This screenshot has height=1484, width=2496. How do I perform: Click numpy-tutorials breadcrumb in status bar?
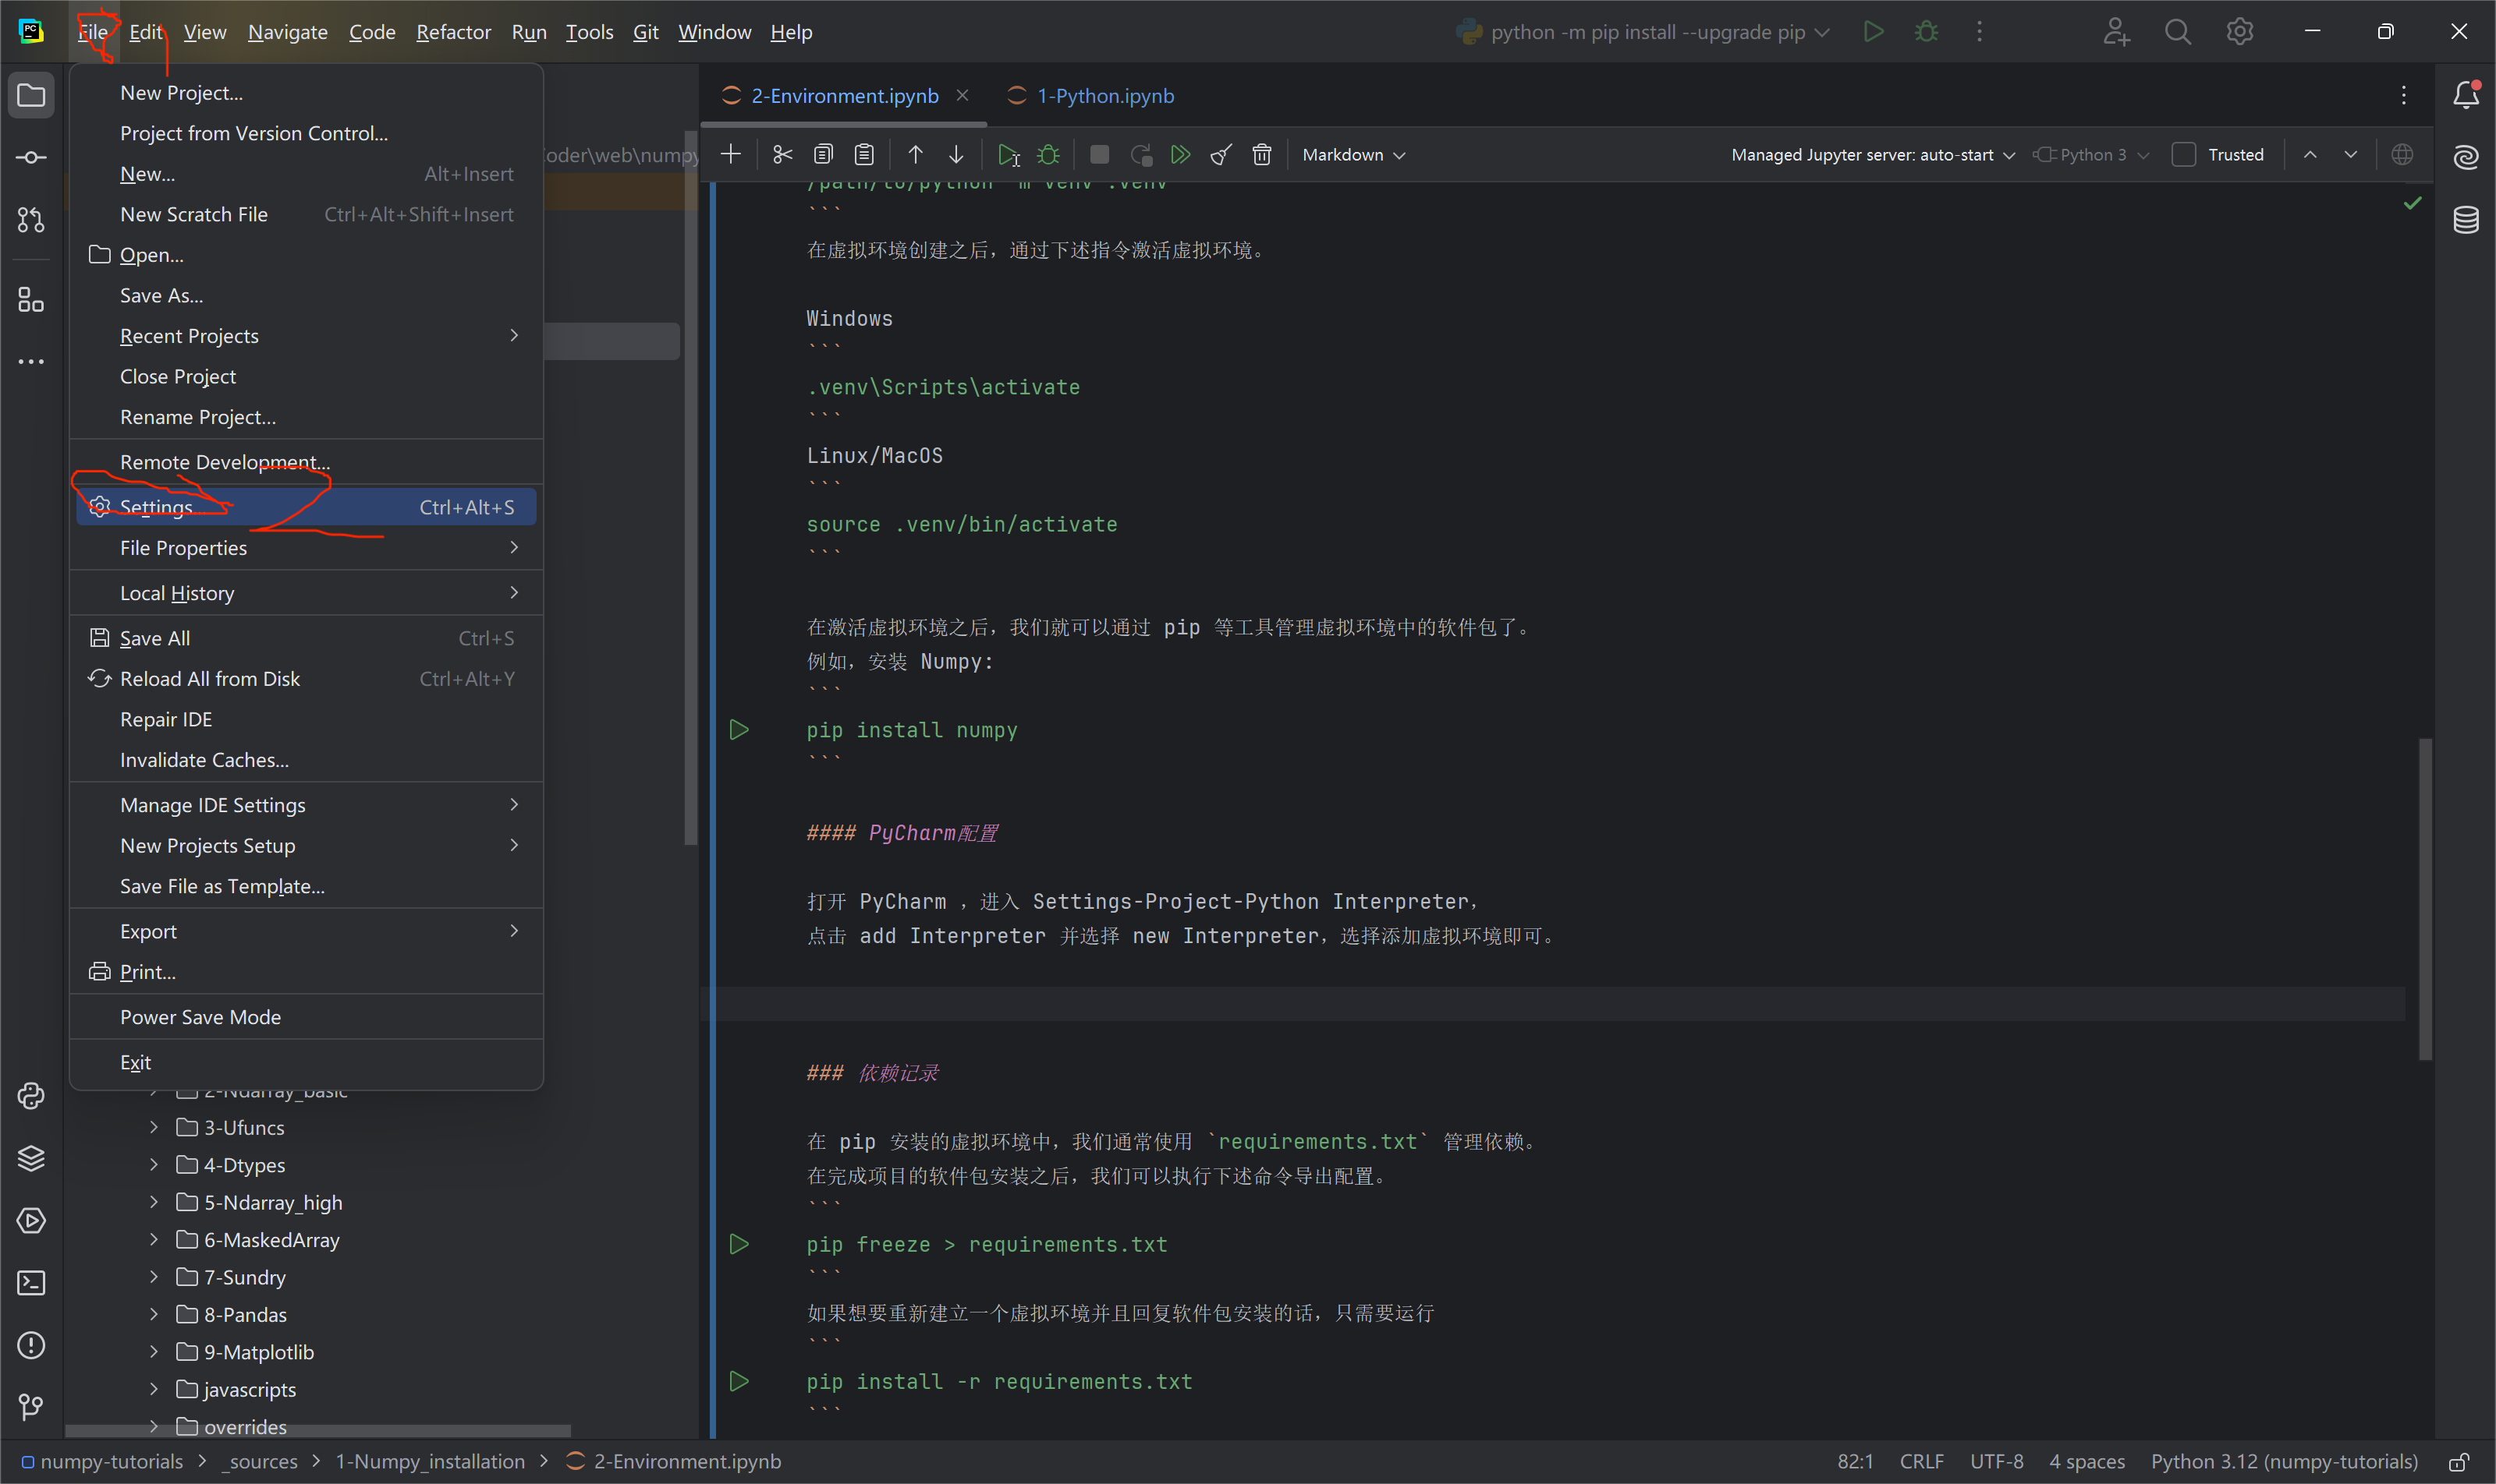pos(102,1461)
